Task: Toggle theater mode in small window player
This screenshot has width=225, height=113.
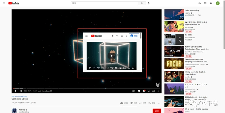Action: pos(129,68)
